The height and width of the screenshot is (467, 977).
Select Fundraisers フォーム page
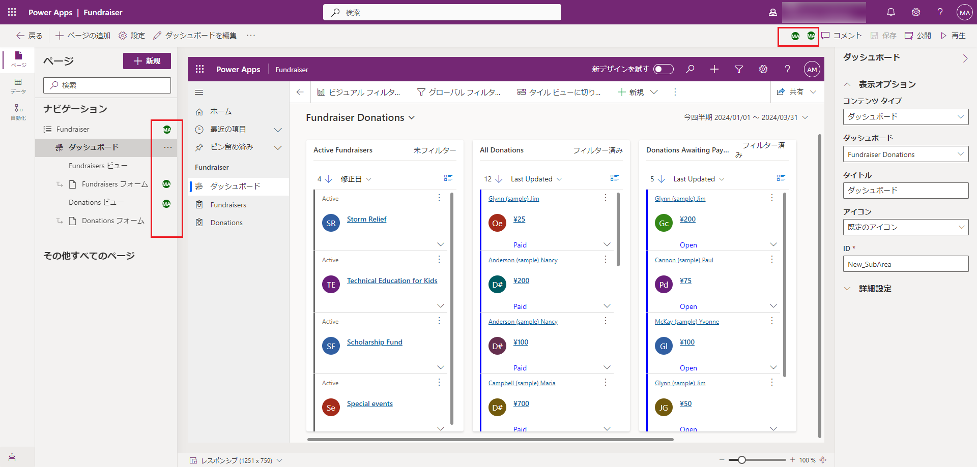tap(115, 184)
